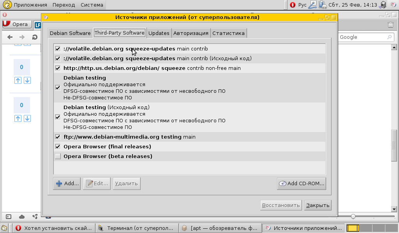Click the vote count 0 of first post

22,67
